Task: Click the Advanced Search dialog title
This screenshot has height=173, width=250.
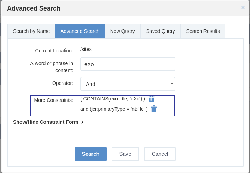Action: tap(34, 8)
